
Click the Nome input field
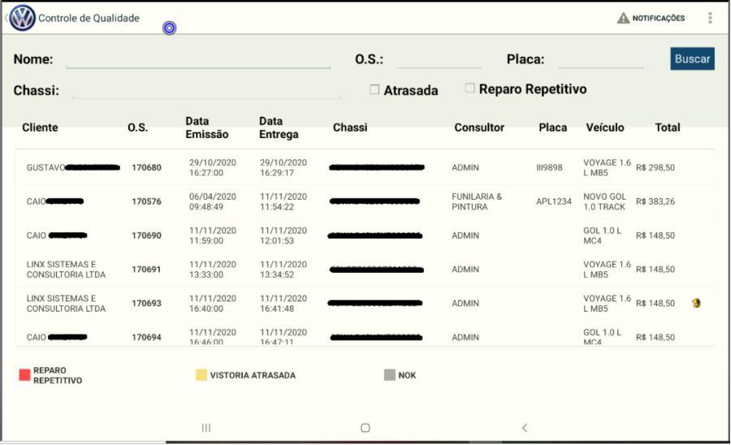coord(198,59)
